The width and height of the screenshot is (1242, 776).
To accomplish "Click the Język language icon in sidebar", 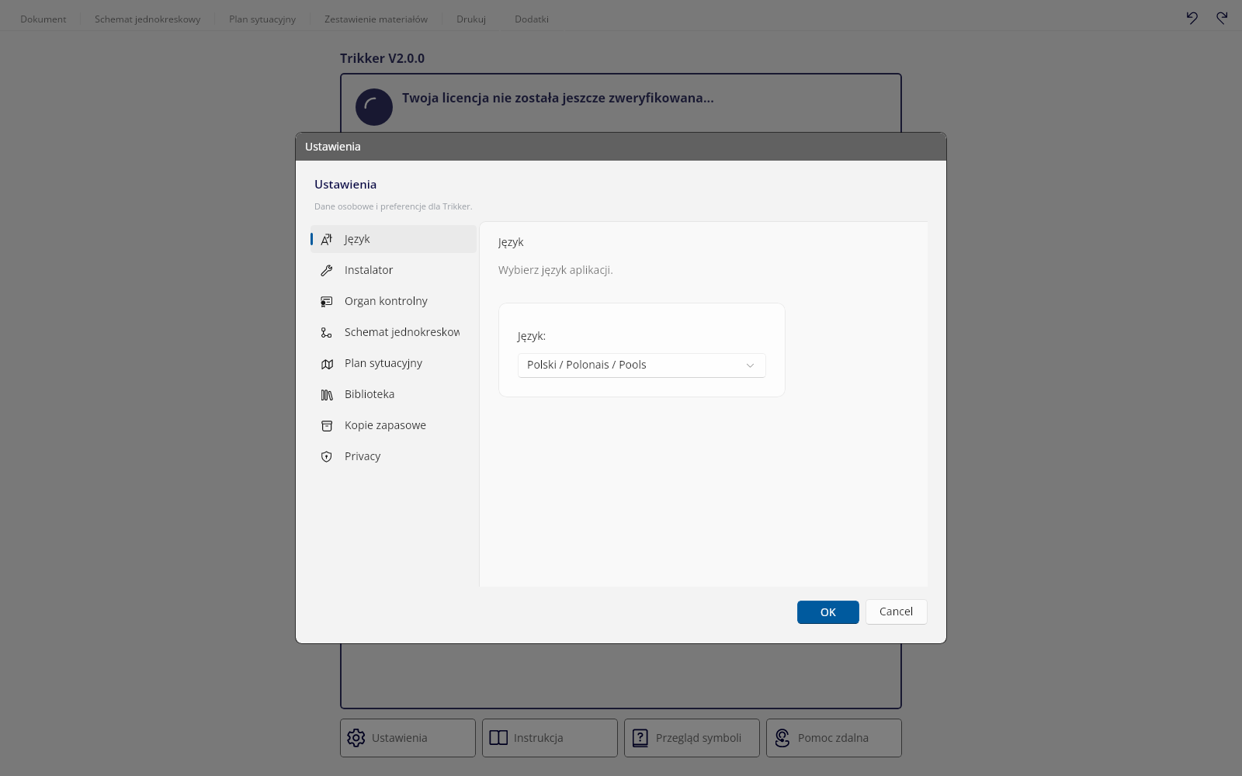I will [327, 239].
